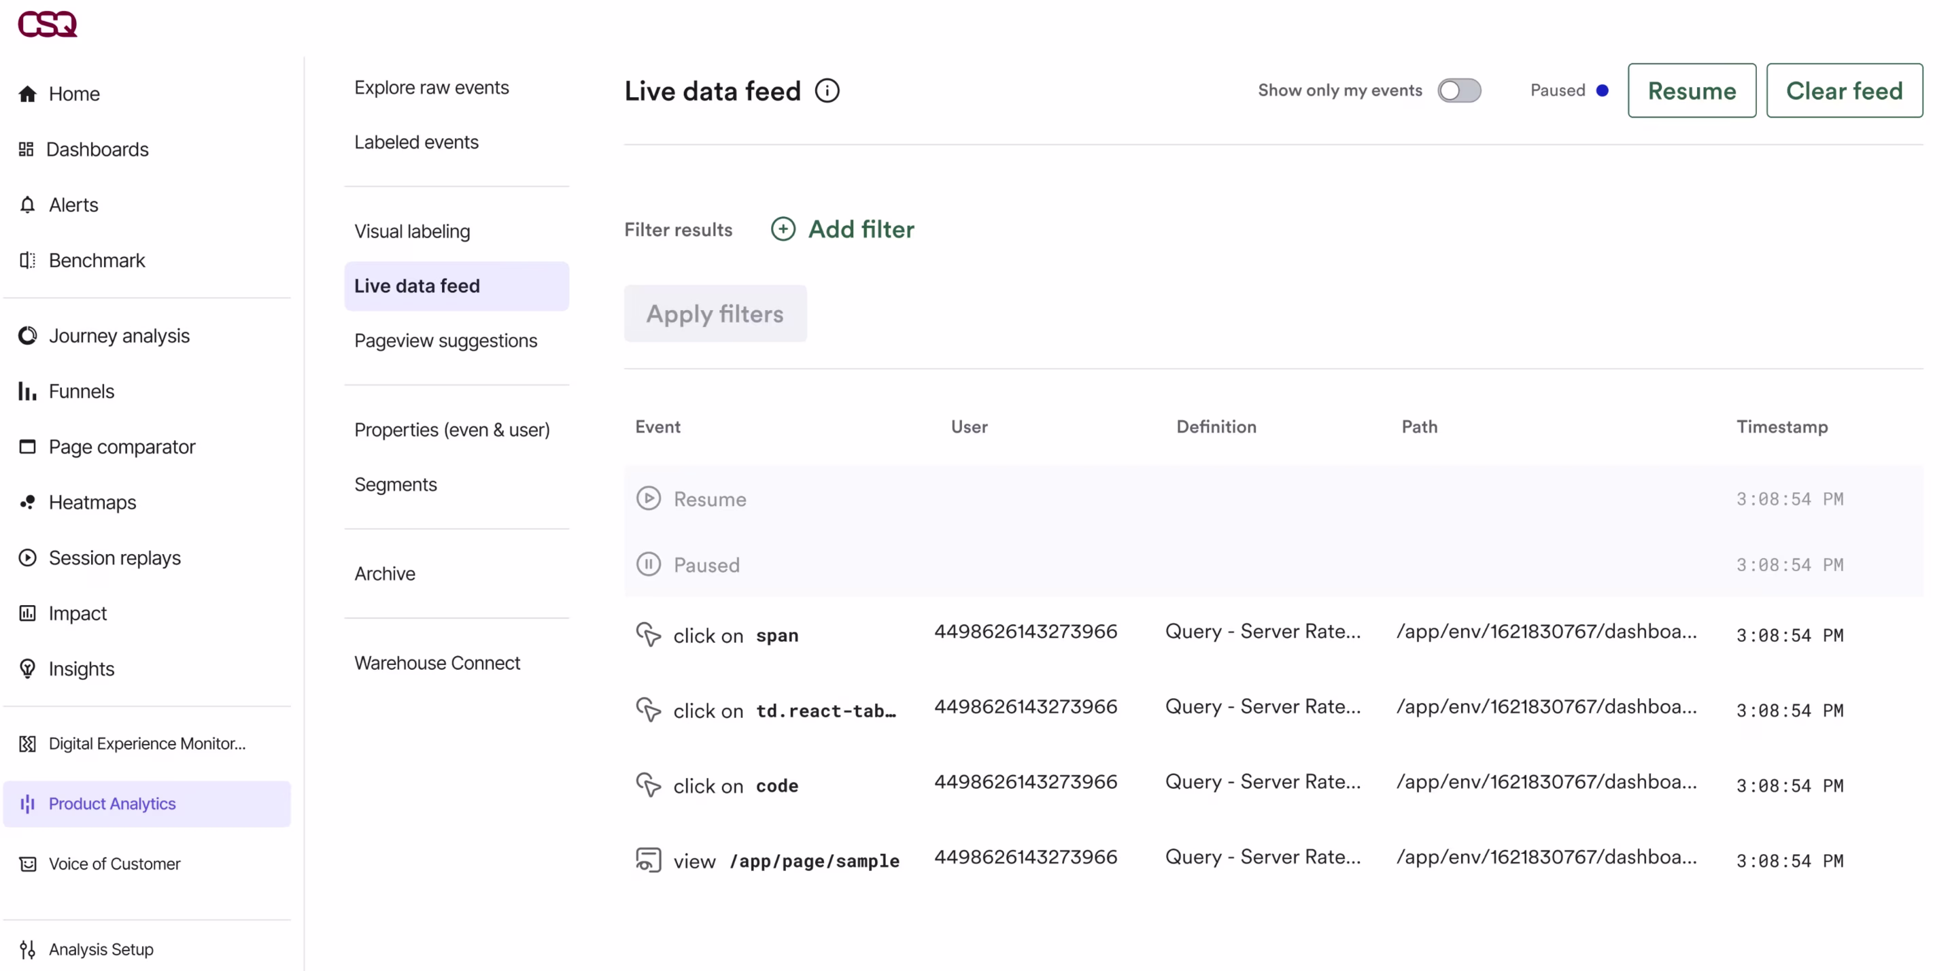Click the Insights lightbulb icon
1950x971 pixels.
[x=27, y=669]
